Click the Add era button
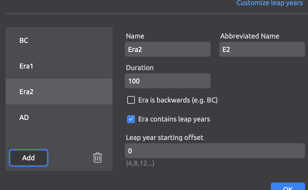The image size is (308, 190). [x=29, y=158]
